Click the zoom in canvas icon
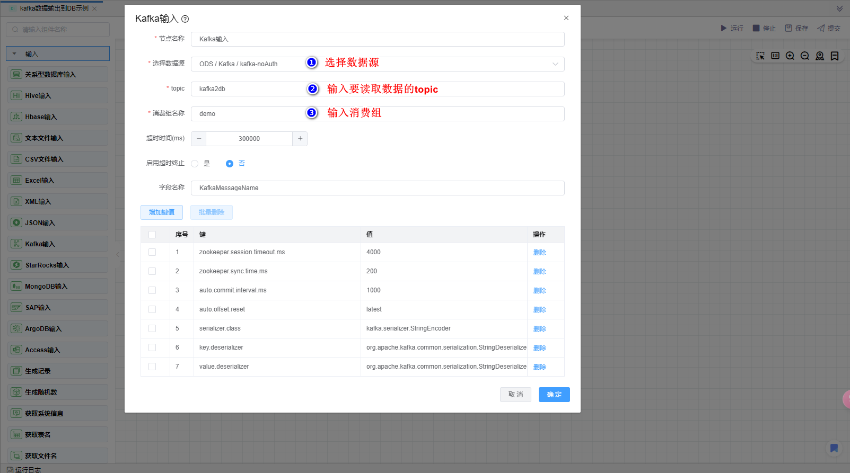850x473 pixels. point(790,56)
